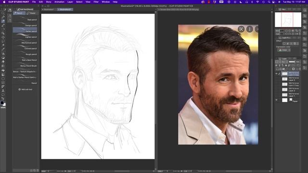This screenshot has width=308, height=173.
Task: Select the Zoom magnifier tool
Action: tap(3, 13)
